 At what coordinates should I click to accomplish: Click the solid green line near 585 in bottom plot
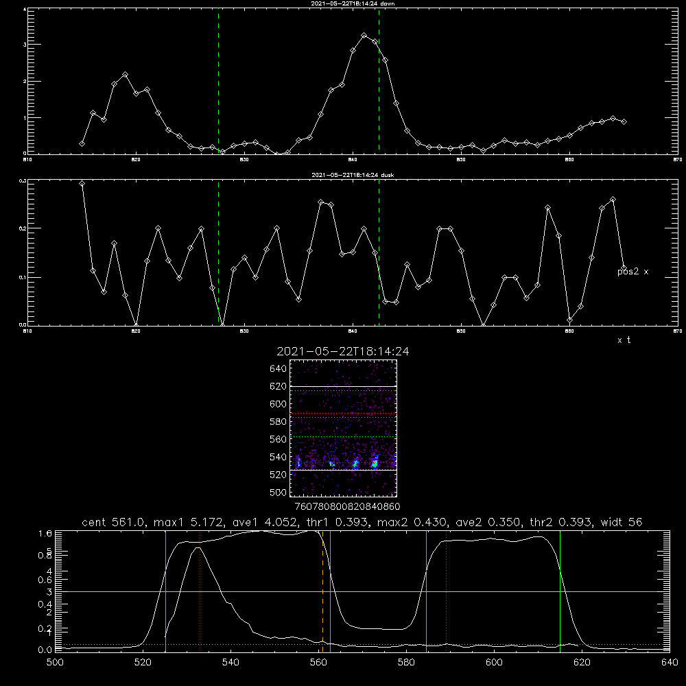click(426, 591)
